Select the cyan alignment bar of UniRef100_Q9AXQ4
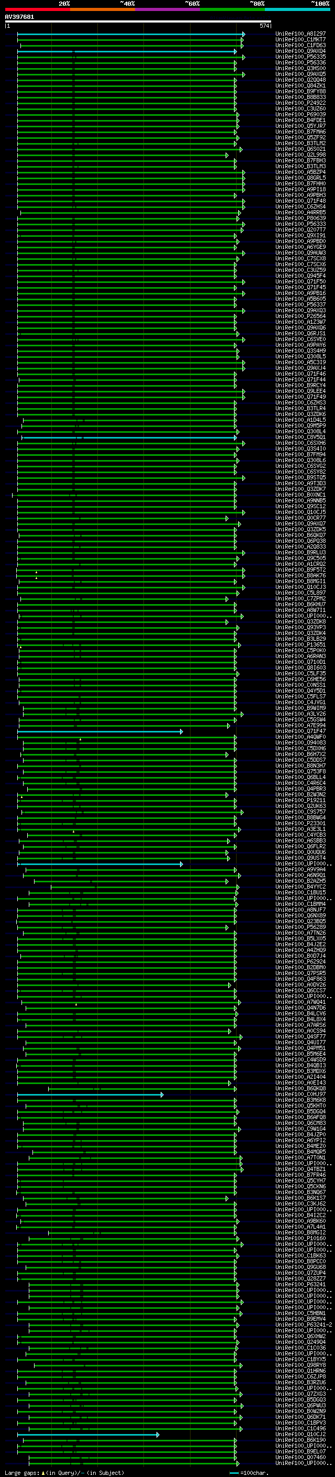Image resolution: width=335 pixels, height=1477 pixels. [127, 51]
